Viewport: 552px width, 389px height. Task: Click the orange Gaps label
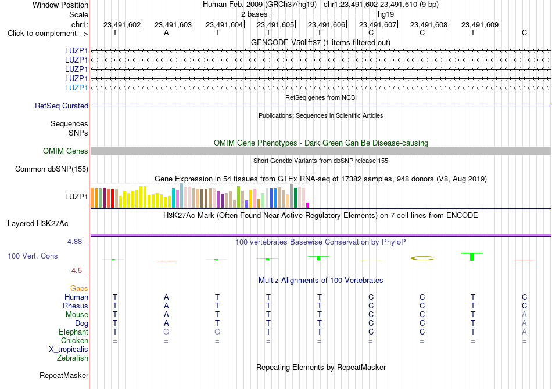pyautogui.click(x=79, y=288)
